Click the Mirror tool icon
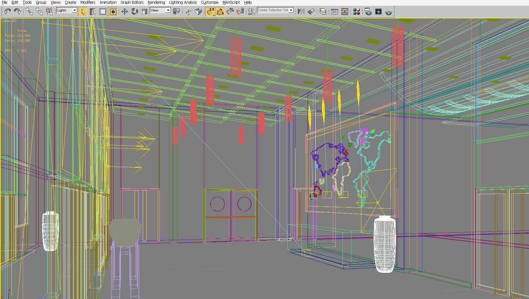 tap(301, 12)
